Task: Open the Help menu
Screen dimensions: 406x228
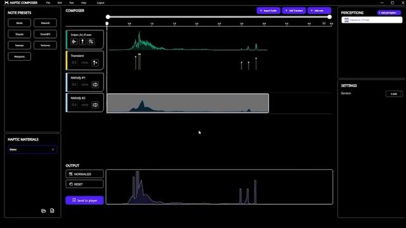Action: click(x=84, y=3)
